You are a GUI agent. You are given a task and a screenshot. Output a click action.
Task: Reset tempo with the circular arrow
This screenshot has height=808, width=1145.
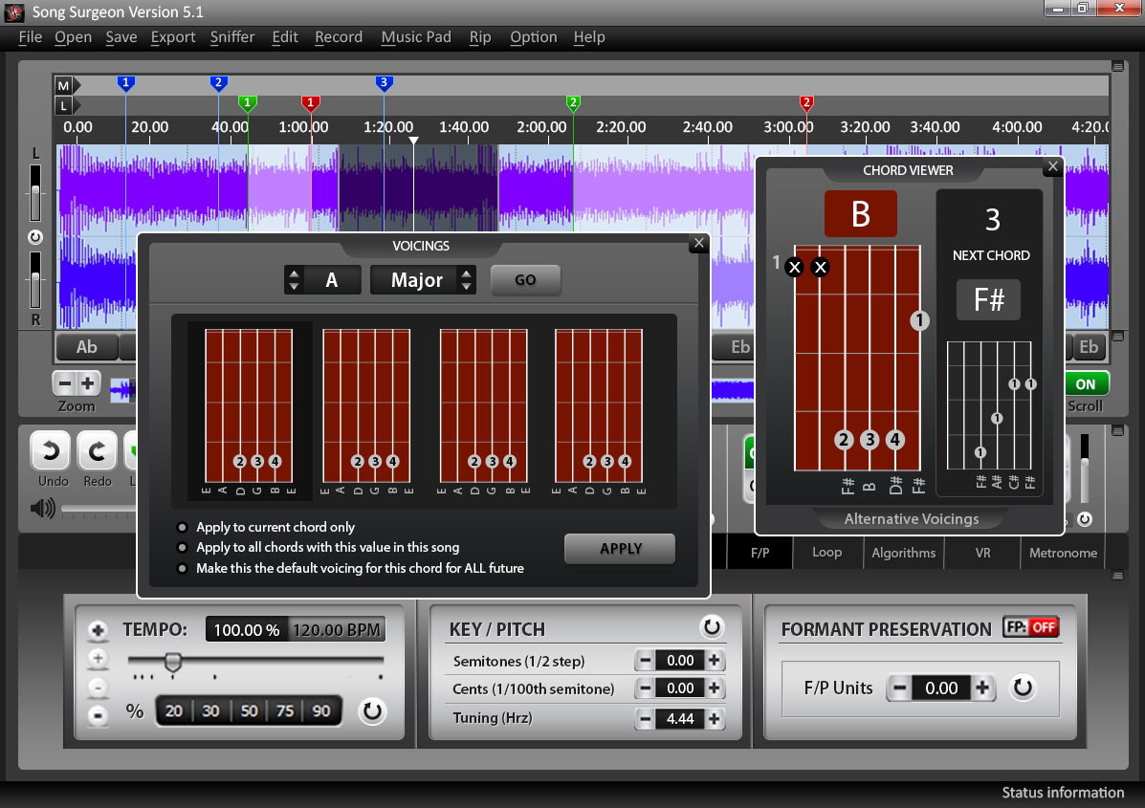coord(372,710)
